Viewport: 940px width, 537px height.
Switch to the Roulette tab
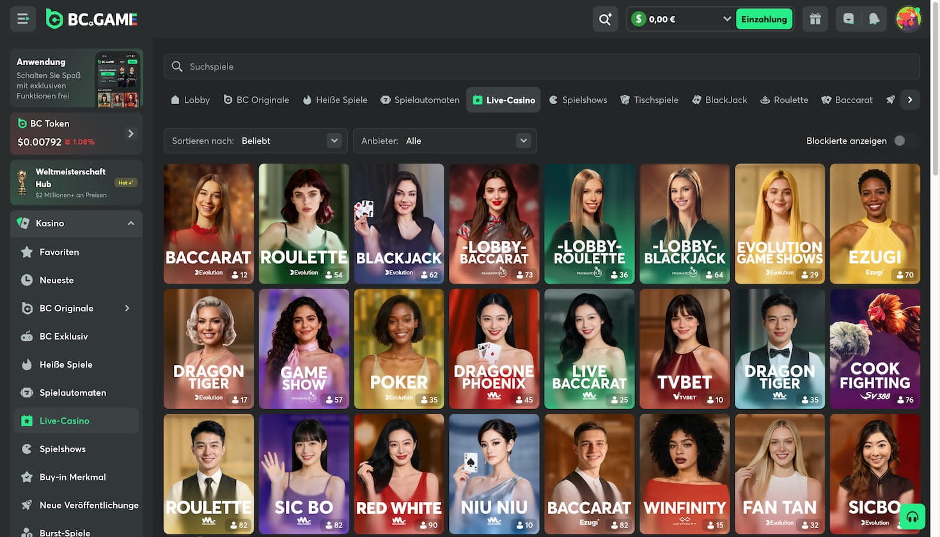point(784,100)
